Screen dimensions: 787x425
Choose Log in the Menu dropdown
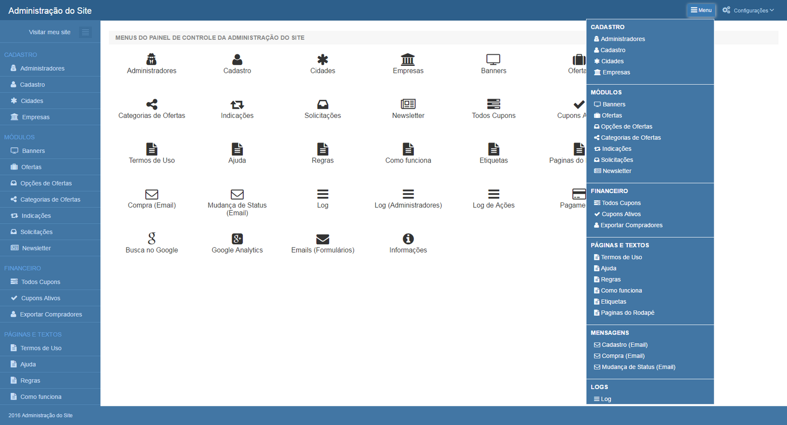click(603, 399)
